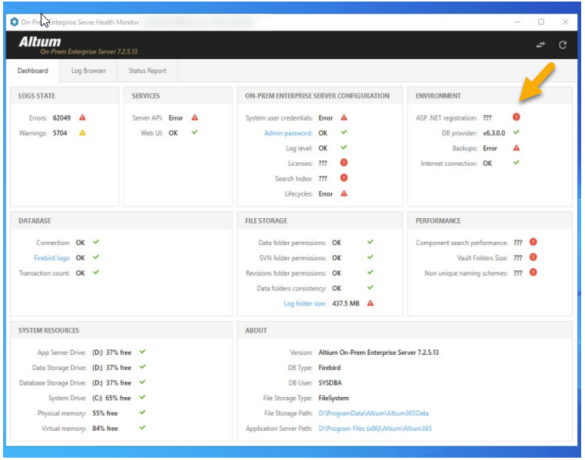Open the Application Server Path link
The width and height of the screenshot is (585, 460).
pos(375,429)
